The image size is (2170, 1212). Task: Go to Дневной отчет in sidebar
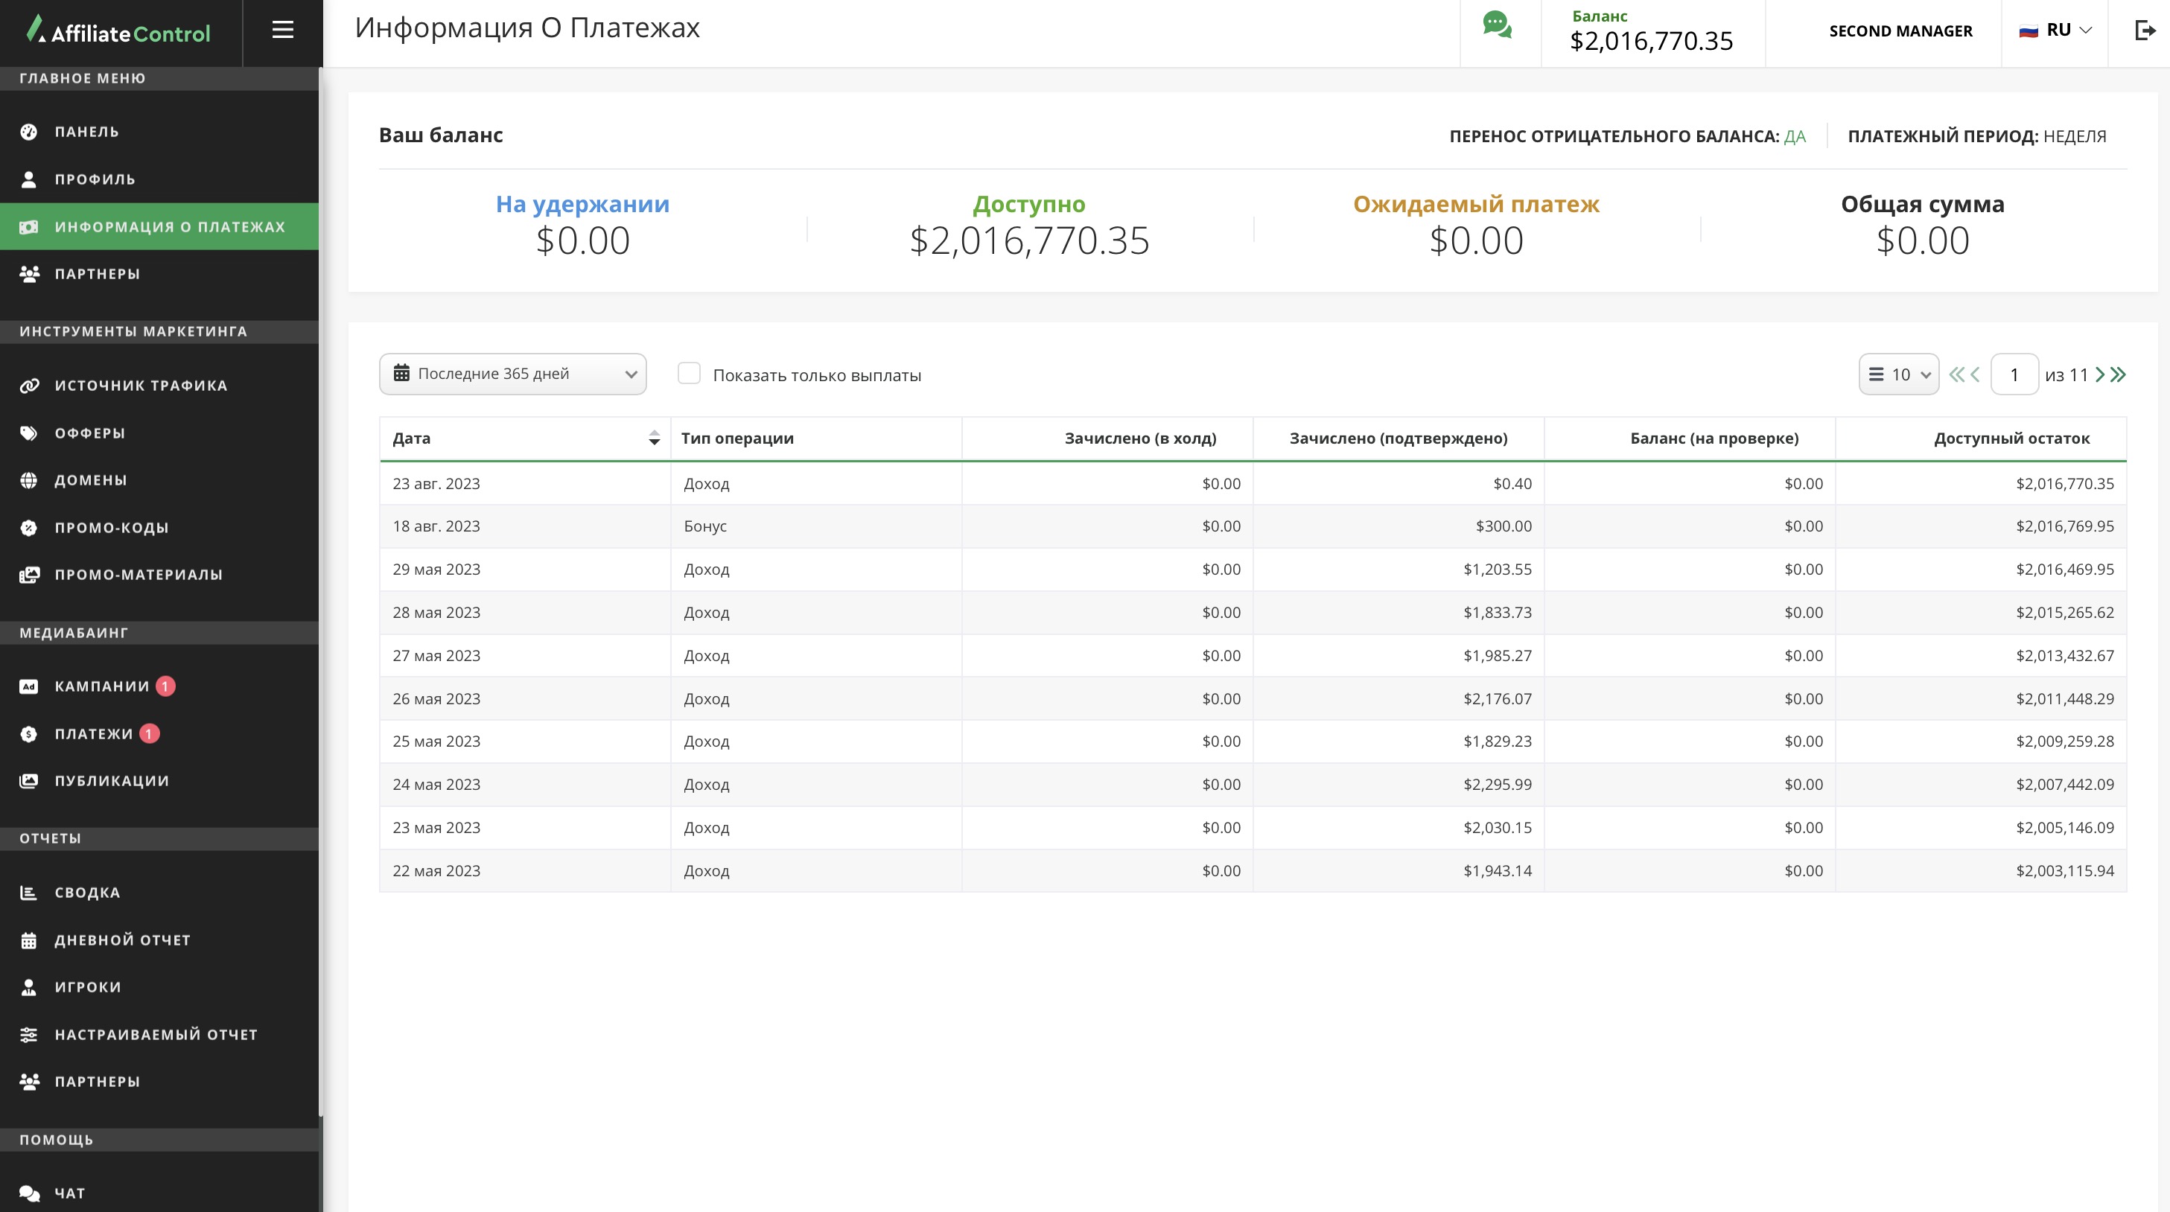point(122,940)
